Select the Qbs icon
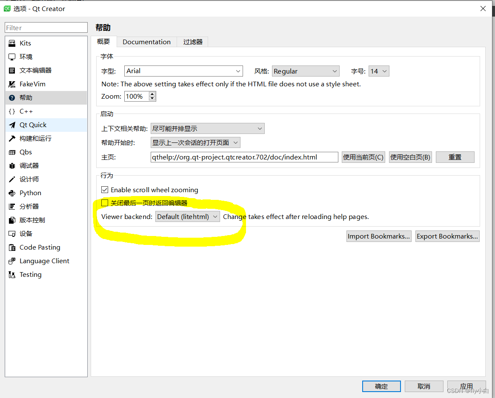The width and height of the screenshot is (495, 398). click(12, 152)
